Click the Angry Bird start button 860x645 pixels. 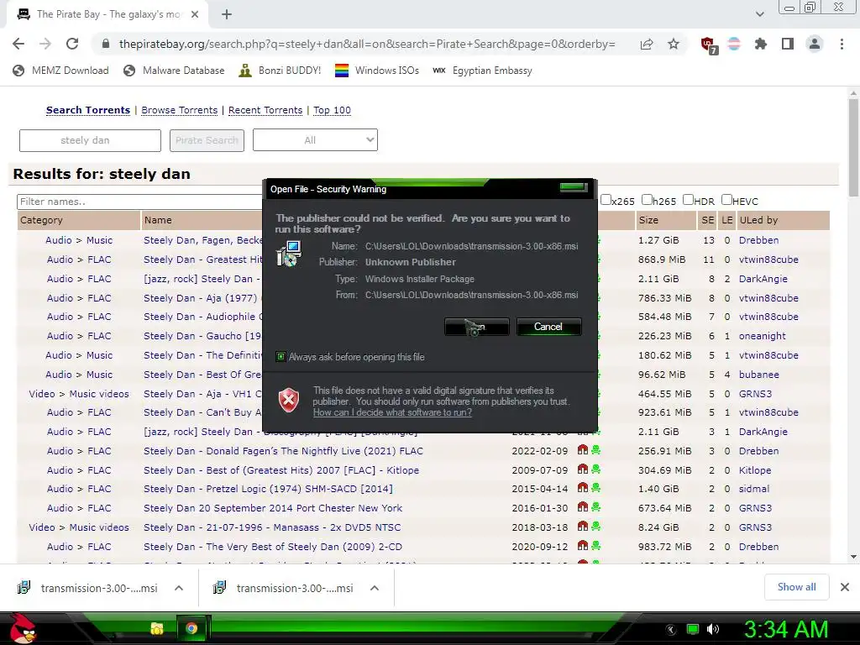pyautogui.click(x=21, y=628)
